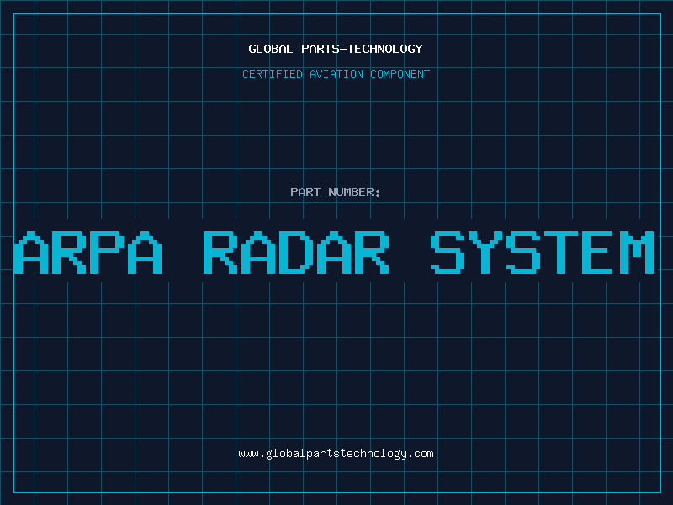
Task: Open the www.globalpartstechnology.com website link
Action: tap(336, 454)
